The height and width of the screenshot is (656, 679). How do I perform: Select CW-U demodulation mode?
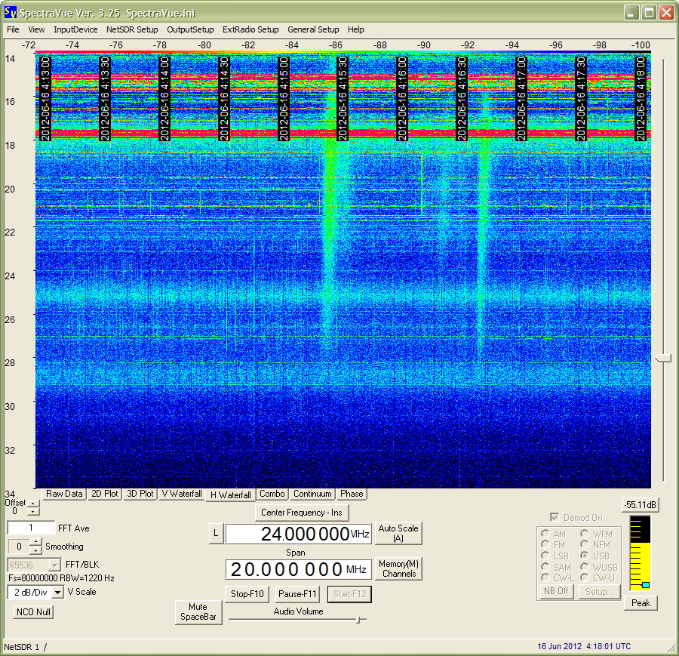585,577
